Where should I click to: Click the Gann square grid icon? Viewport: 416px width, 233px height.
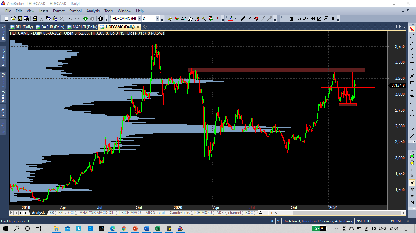coord(312,19)
